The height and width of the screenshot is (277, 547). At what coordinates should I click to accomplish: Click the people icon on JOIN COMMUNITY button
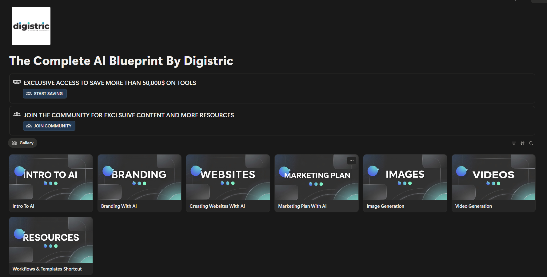(x=29, y=126)
